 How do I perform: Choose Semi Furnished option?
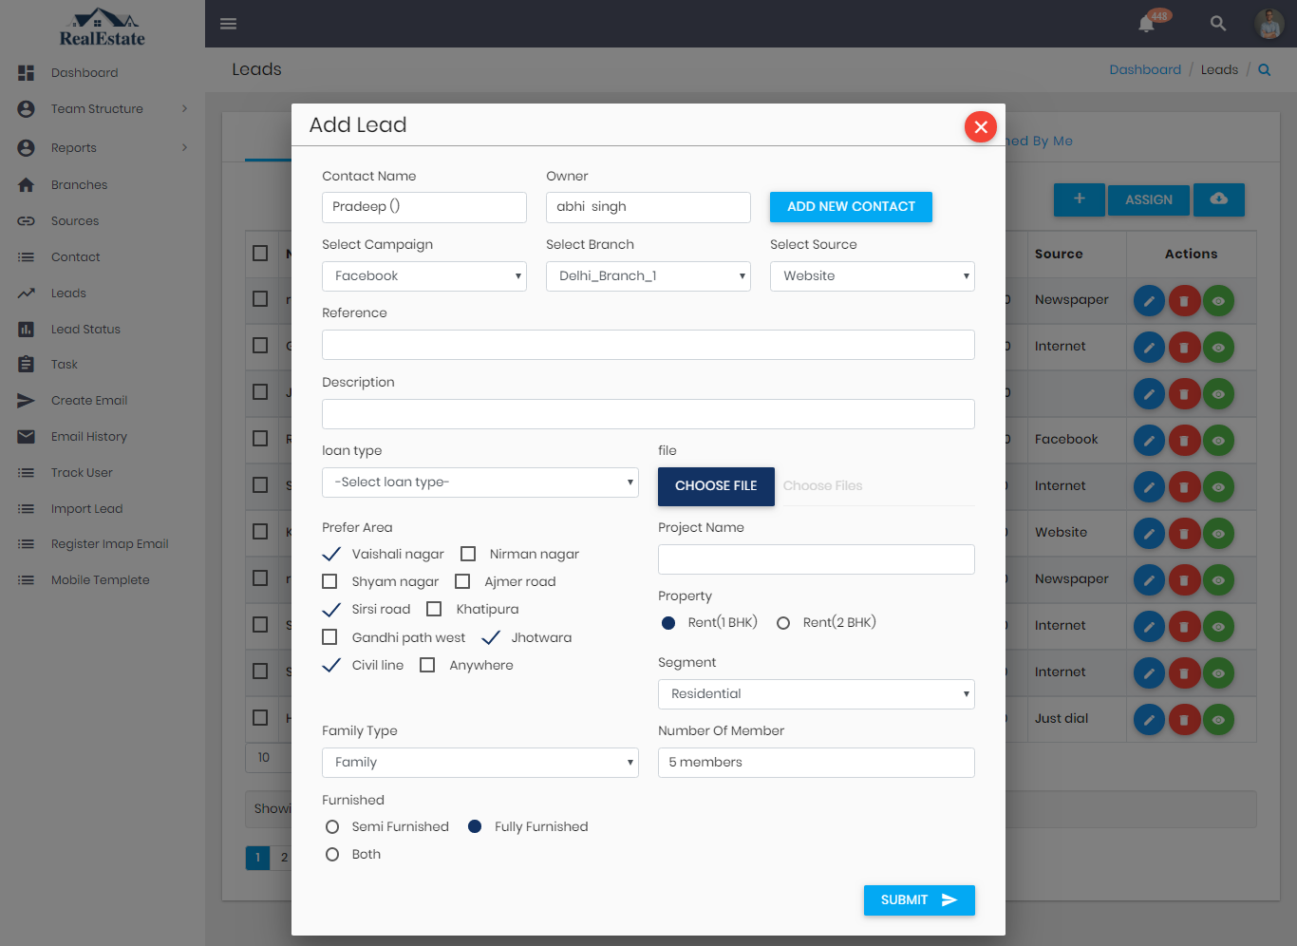pyautogui.click(x=331, y=826)
